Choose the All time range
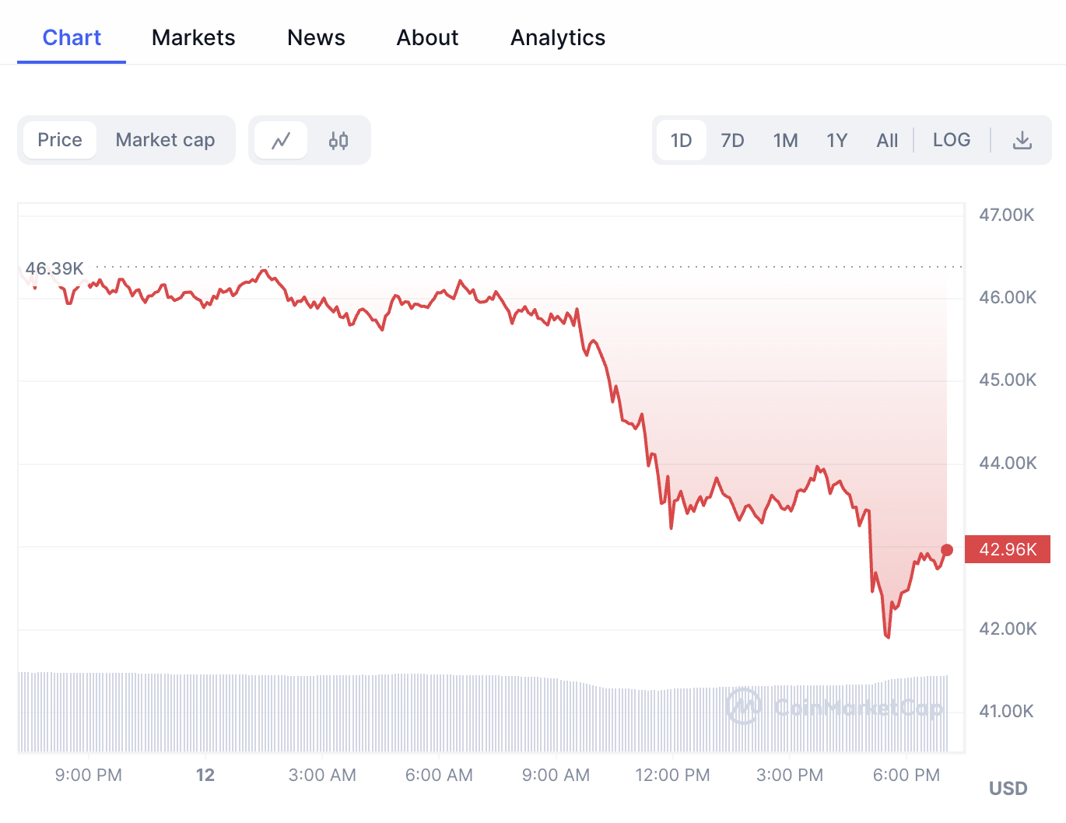 tap(887, 140)
